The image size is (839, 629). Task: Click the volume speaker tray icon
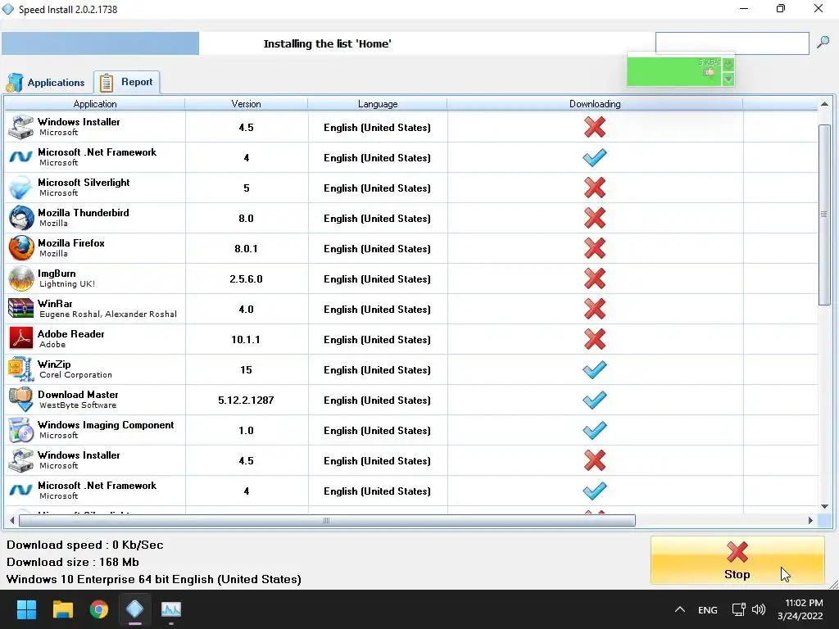758,609
